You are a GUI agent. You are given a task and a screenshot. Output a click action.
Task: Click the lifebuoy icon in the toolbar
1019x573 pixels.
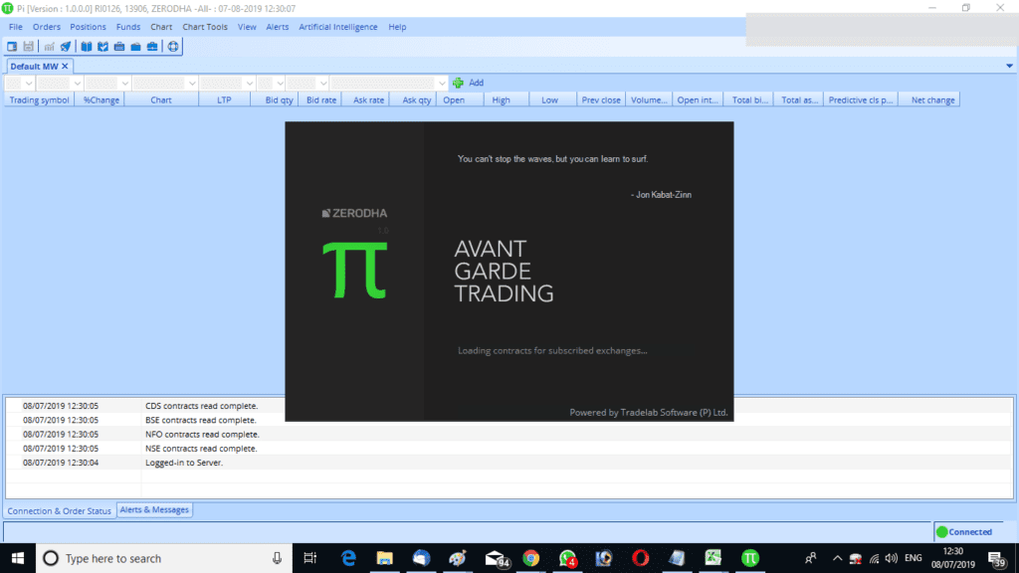[172, 46]
